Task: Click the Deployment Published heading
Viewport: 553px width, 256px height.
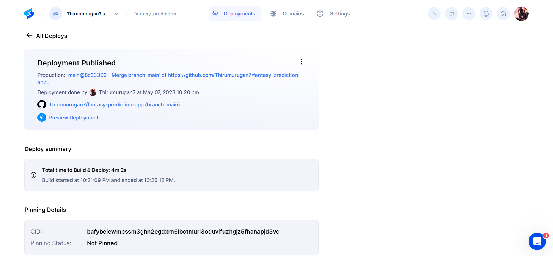Action: (77, 63)
